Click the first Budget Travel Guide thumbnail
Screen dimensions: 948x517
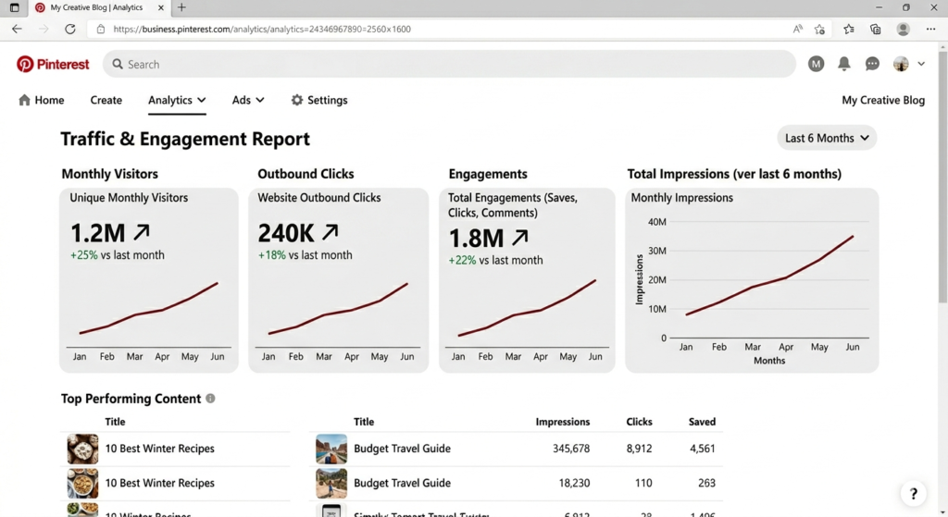(x=331, y=449)
